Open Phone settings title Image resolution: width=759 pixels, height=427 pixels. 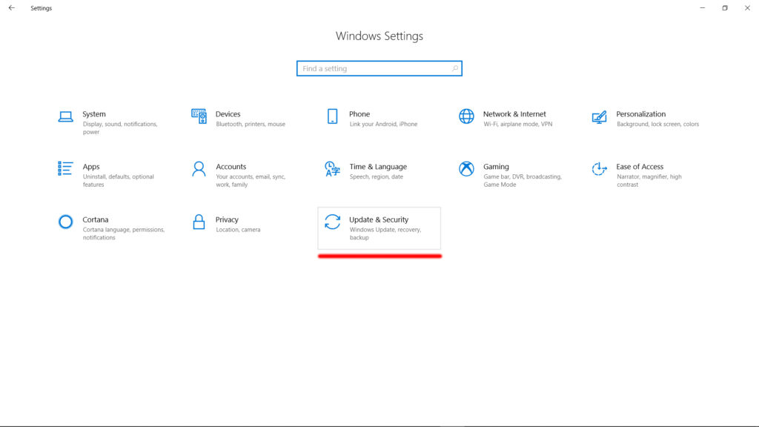pos(359,113)
